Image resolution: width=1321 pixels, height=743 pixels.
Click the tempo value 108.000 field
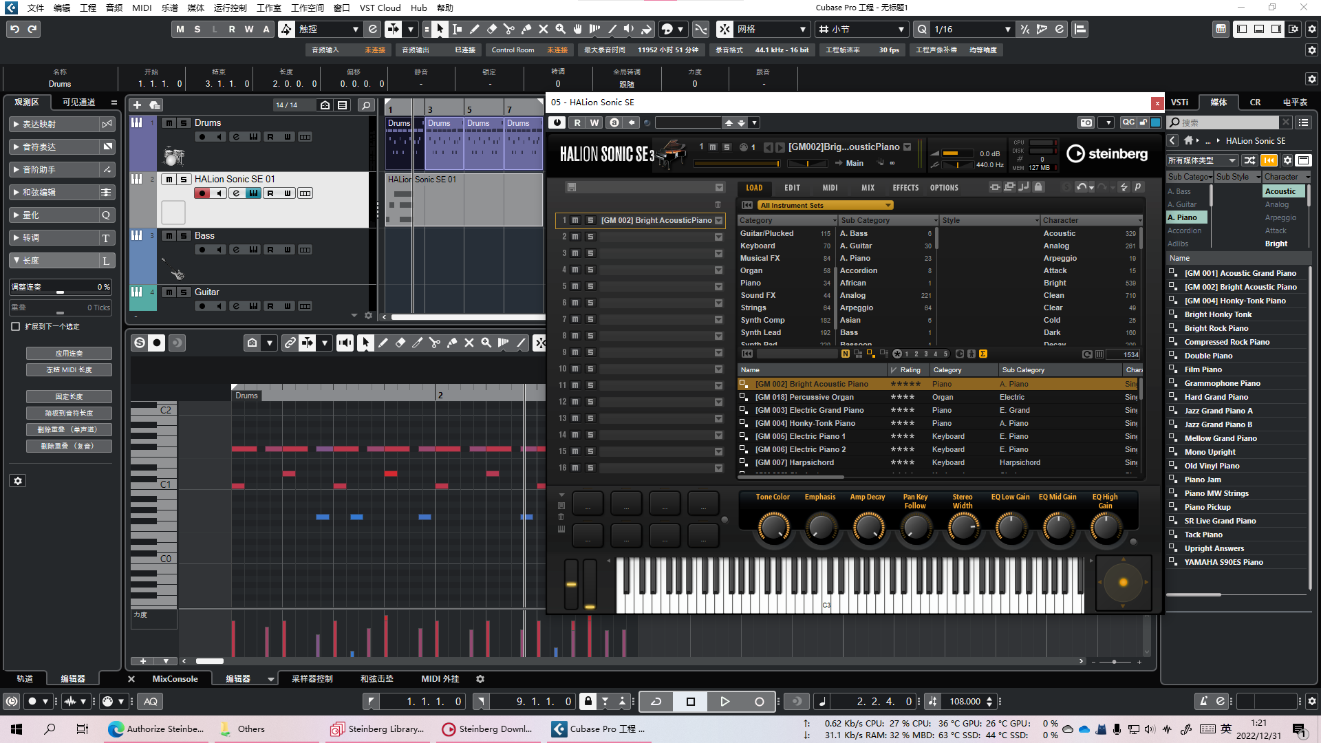coord(965,701)
